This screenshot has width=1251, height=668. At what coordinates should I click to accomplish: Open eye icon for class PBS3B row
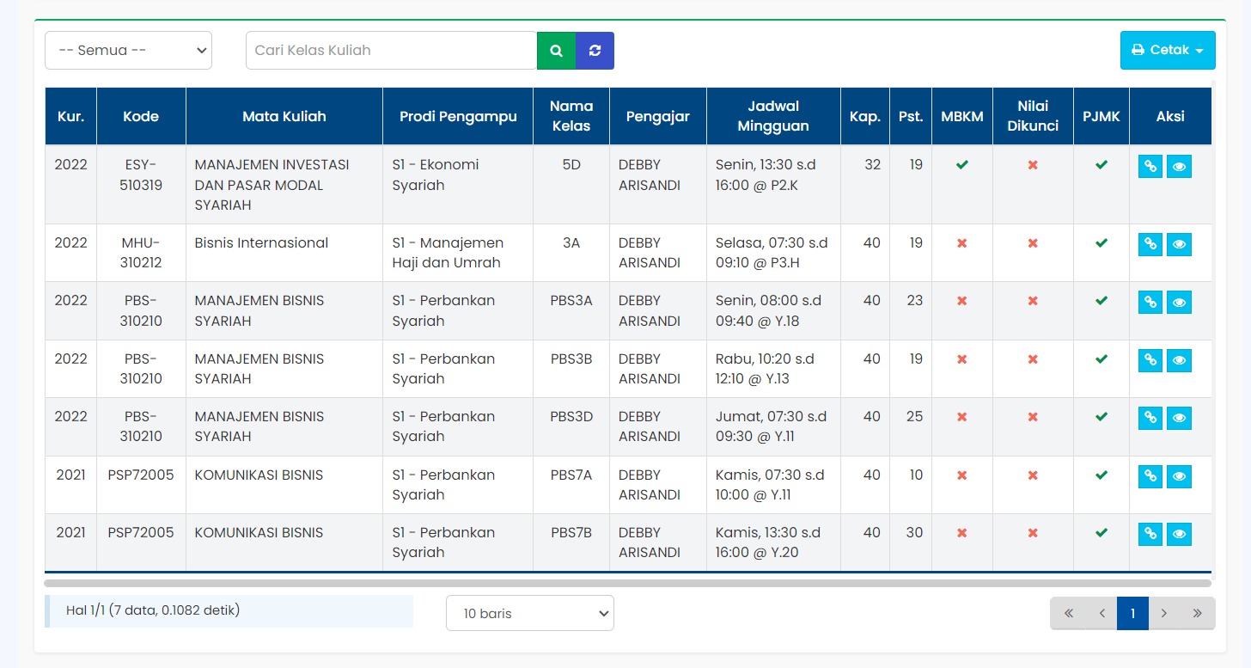(1180, 360)
